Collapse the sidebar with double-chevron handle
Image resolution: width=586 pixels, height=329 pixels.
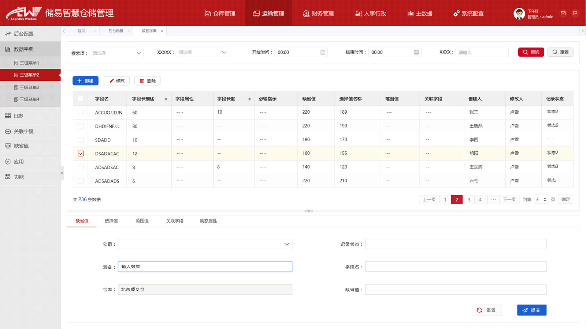pyautogui.click(x=62, y=173)
